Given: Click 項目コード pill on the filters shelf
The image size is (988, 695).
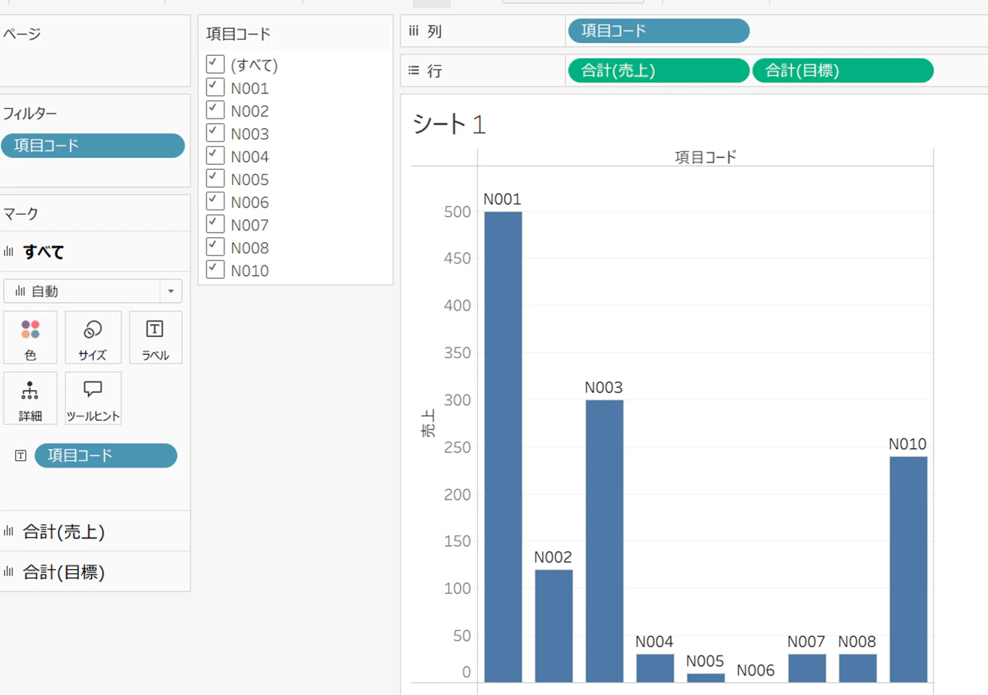Looking at the screenshot, I should click(x=93, y=145).
